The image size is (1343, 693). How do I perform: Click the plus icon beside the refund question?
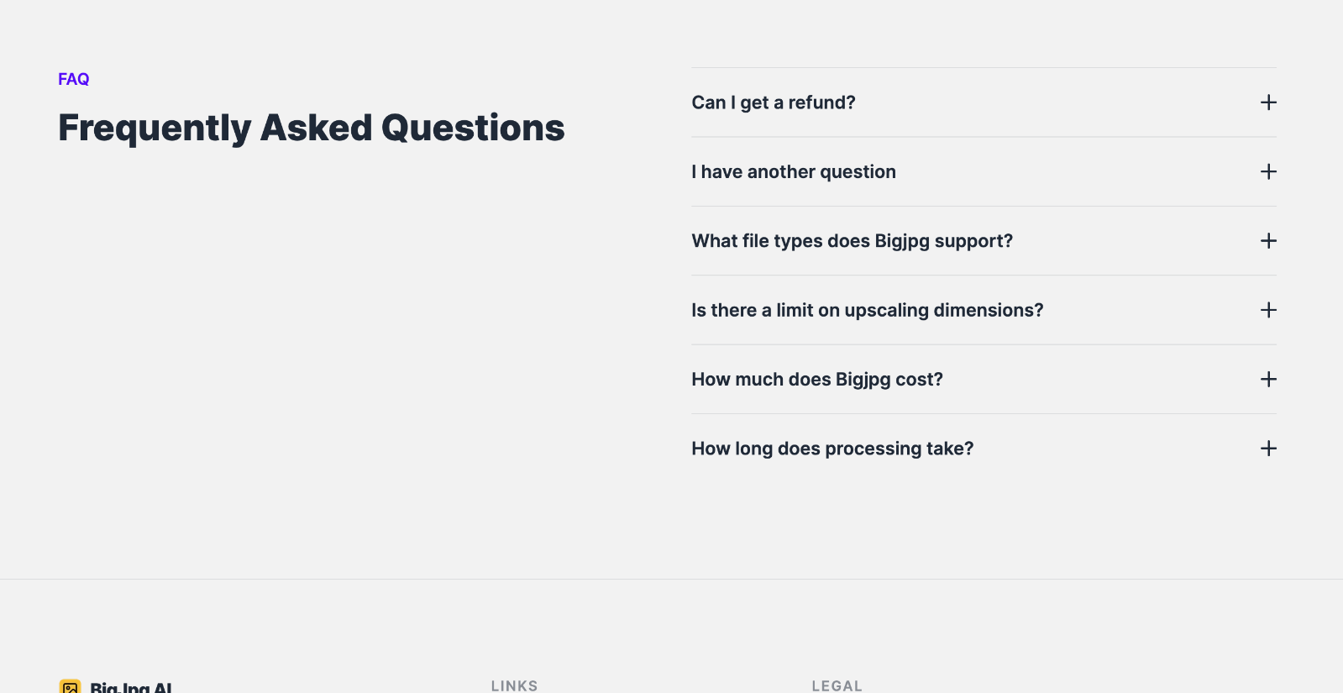pos(1268,102)
